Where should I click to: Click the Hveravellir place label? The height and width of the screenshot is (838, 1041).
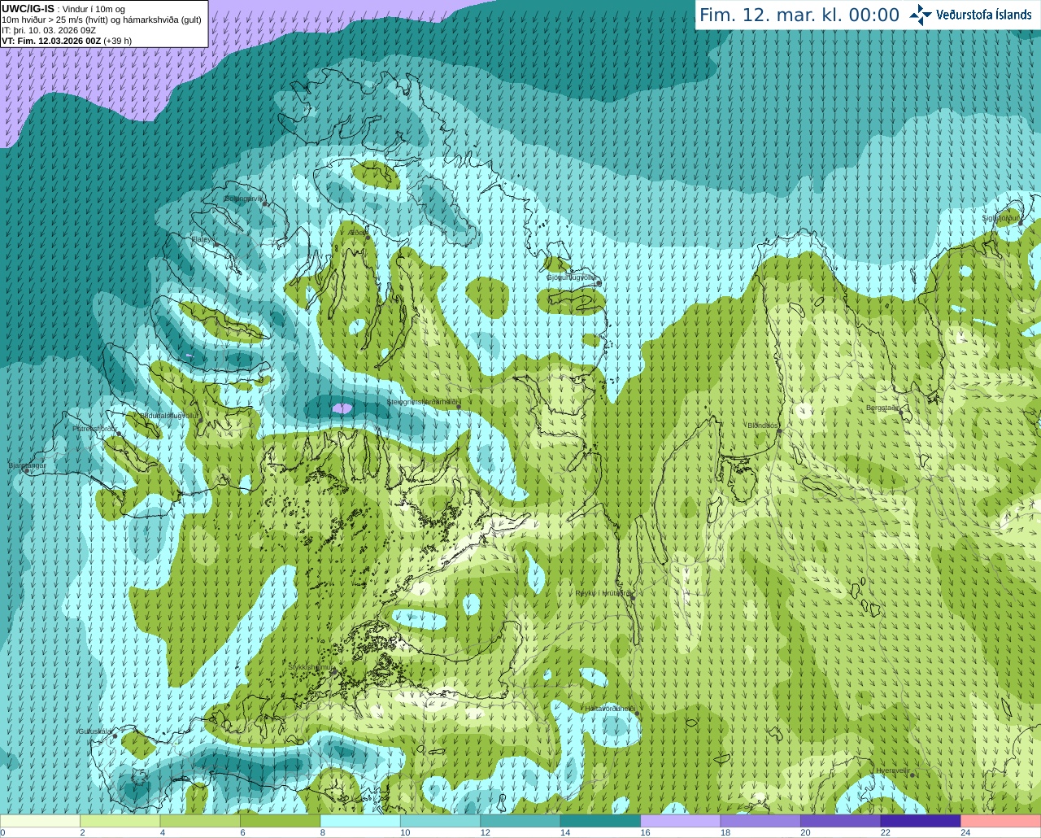pyautogui.click(x=893, y=770)
